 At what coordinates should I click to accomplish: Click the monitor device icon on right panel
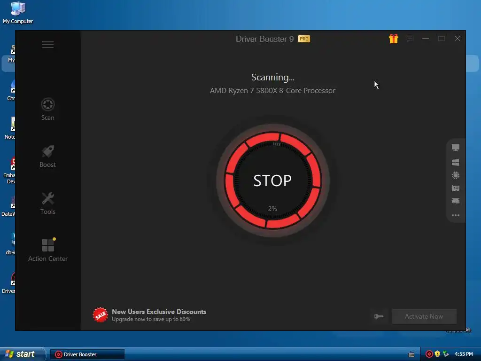pos(456,148)
